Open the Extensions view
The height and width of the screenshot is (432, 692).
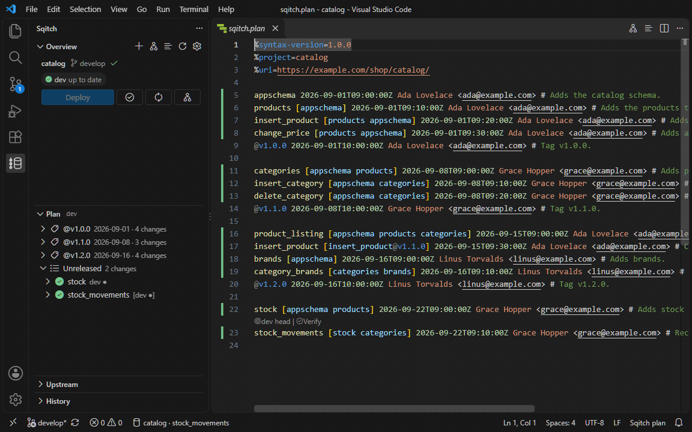(x=16, y=137)
